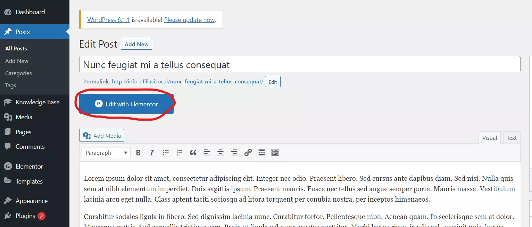532x227 pixels.
Task: Open the WordPress 6.1.1 link
Action: point(108,20)
